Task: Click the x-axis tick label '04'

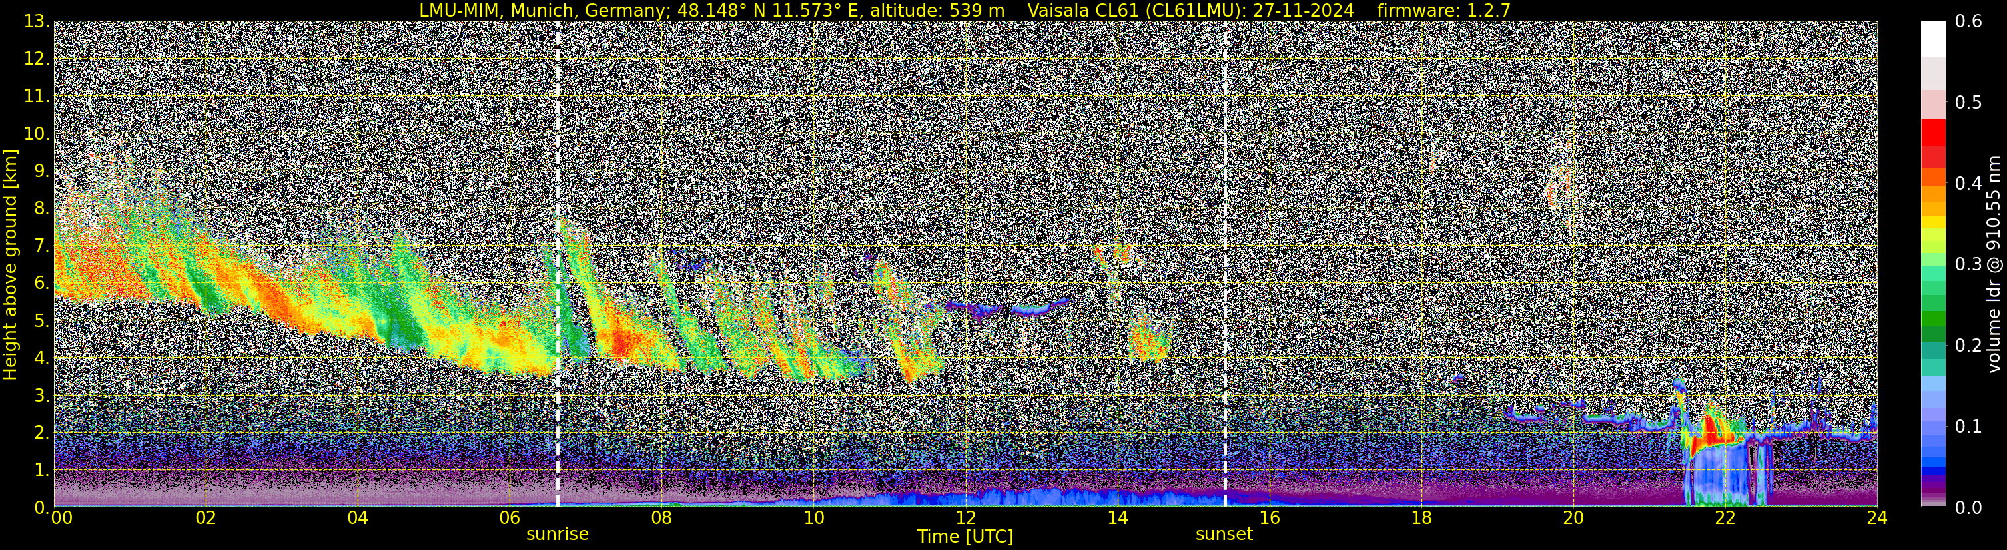Action: coord(358,517)
